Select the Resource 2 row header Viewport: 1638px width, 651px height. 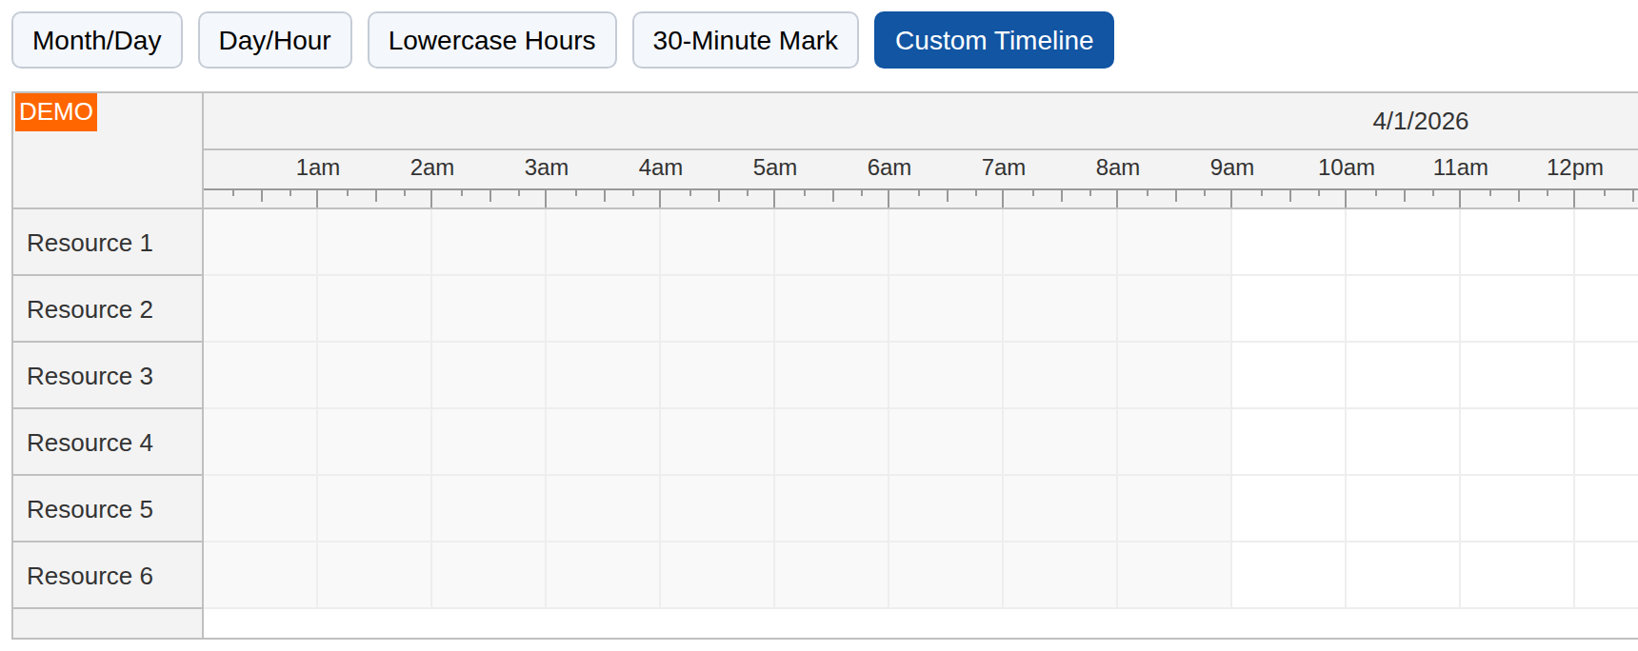90,309
